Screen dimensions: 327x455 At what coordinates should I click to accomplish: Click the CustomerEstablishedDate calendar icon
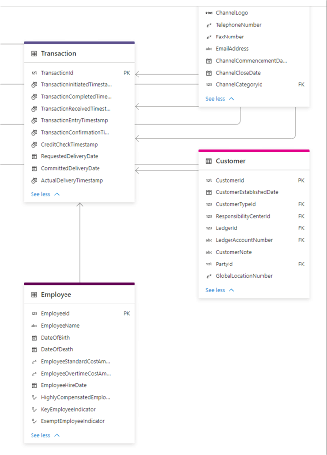[209, 192]
